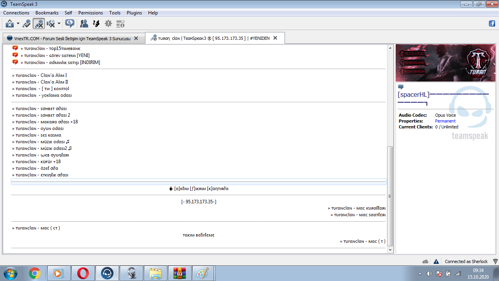Click channel icon beside adminlik satışı [INDIRIM]
This screenshot has height=281, width=499.
(15, 62)
